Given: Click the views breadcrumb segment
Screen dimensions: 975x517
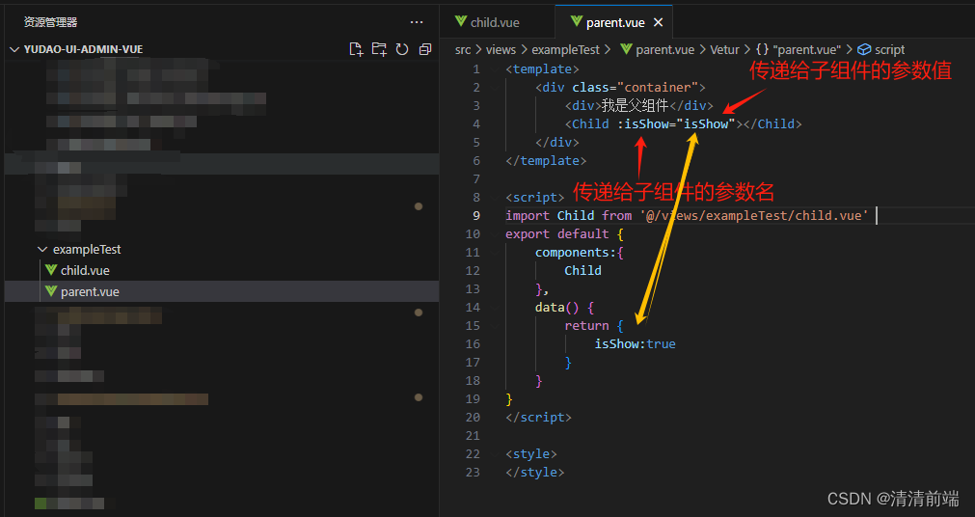Looking at the screenshot, I should click(x=501, y=50).
